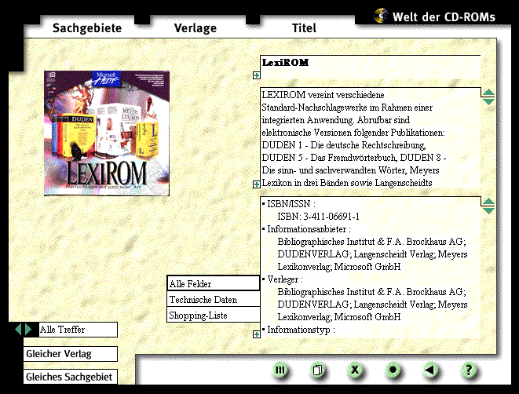Viewport: 519px width, 394px height.
Task: Open the Shopping-Liste option
Action: (213, 315)
